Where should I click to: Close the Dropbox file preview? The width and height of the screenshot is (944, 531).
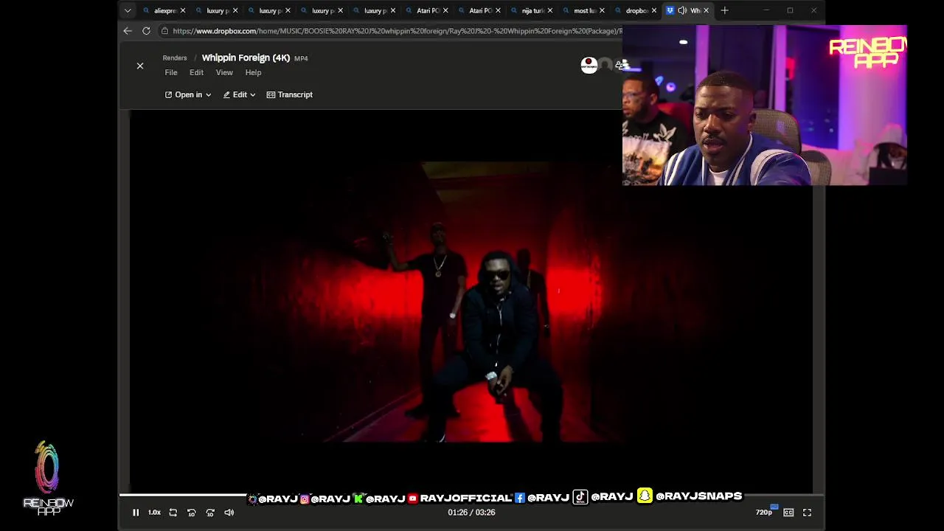tap(140, 66)
